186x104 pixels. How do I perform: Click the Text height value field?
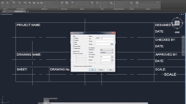[105, 57]
